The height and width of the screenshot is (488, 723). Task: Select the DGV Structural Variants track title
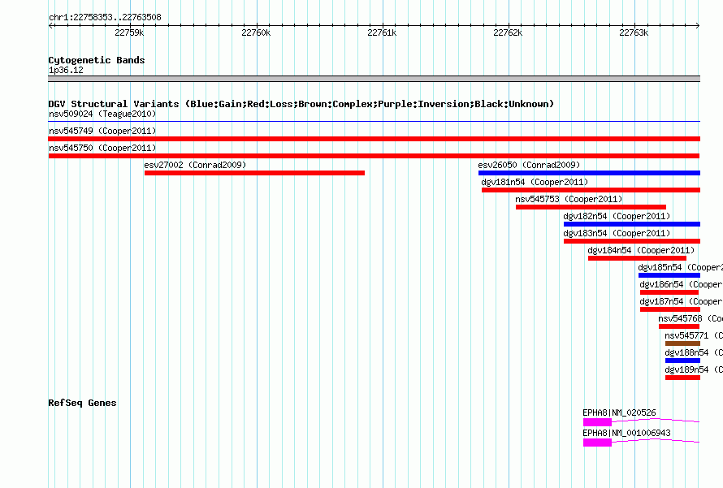[301, 104]
